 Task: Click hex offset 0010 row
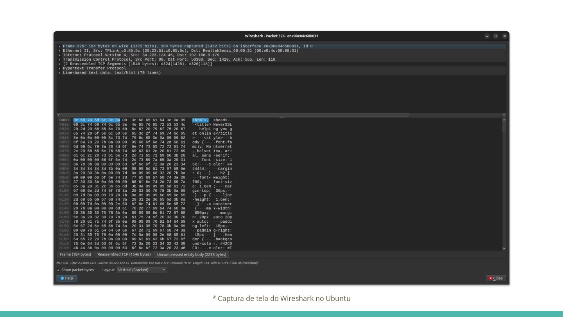pos(64,124)
